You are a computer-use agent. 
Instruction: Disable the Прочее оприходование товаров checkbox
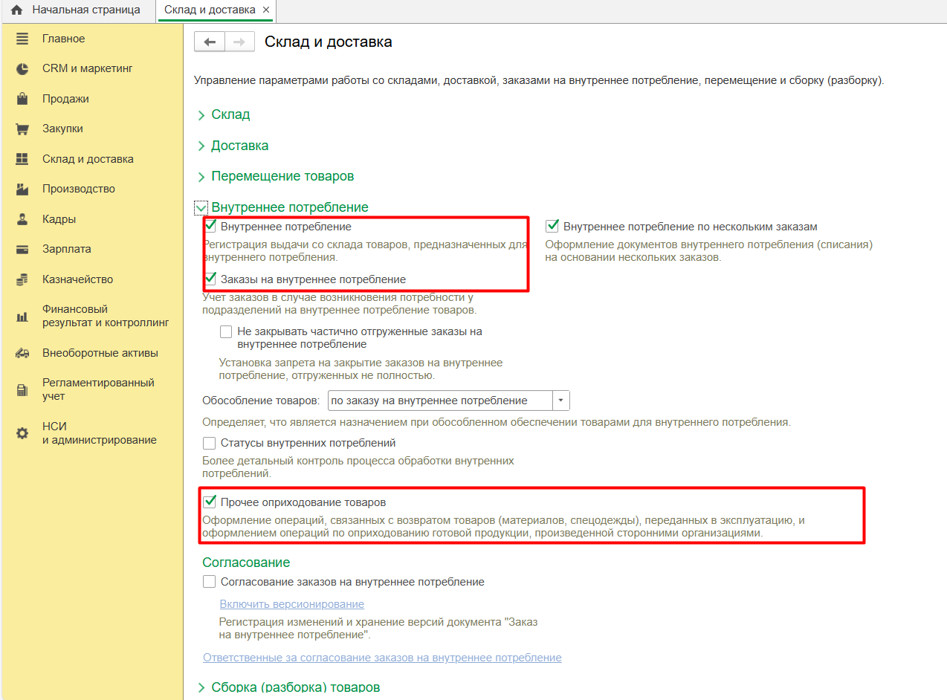pyautogui.click(x=210, y=502)
